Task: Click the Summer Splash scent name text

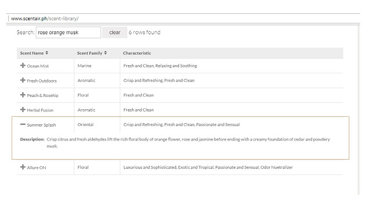Action: (41, 125)
